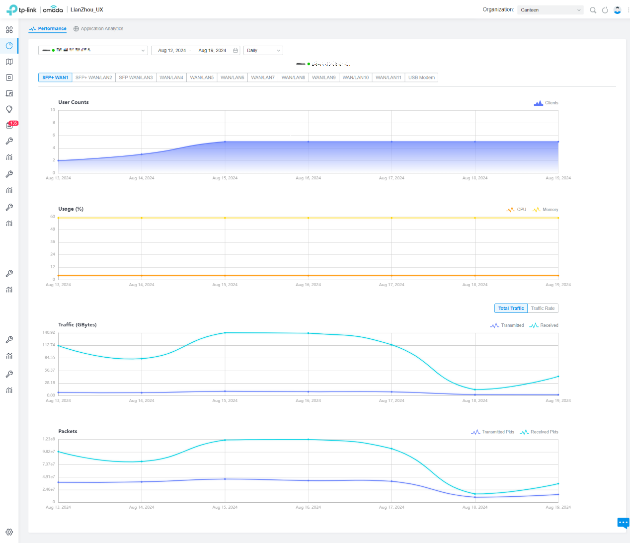This screenshot has height=543, width=630.
Task: Switch the traffic chart to Total Traffic
Action: 511,309
